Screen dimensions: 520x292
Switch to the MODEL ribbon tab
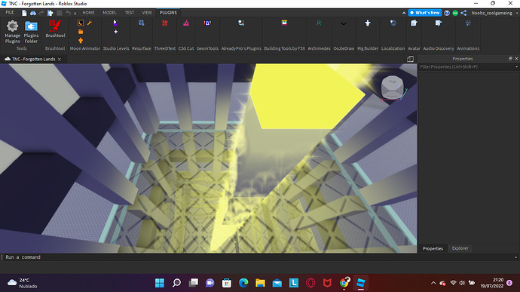pyautogui.click(x=109, y=13)
